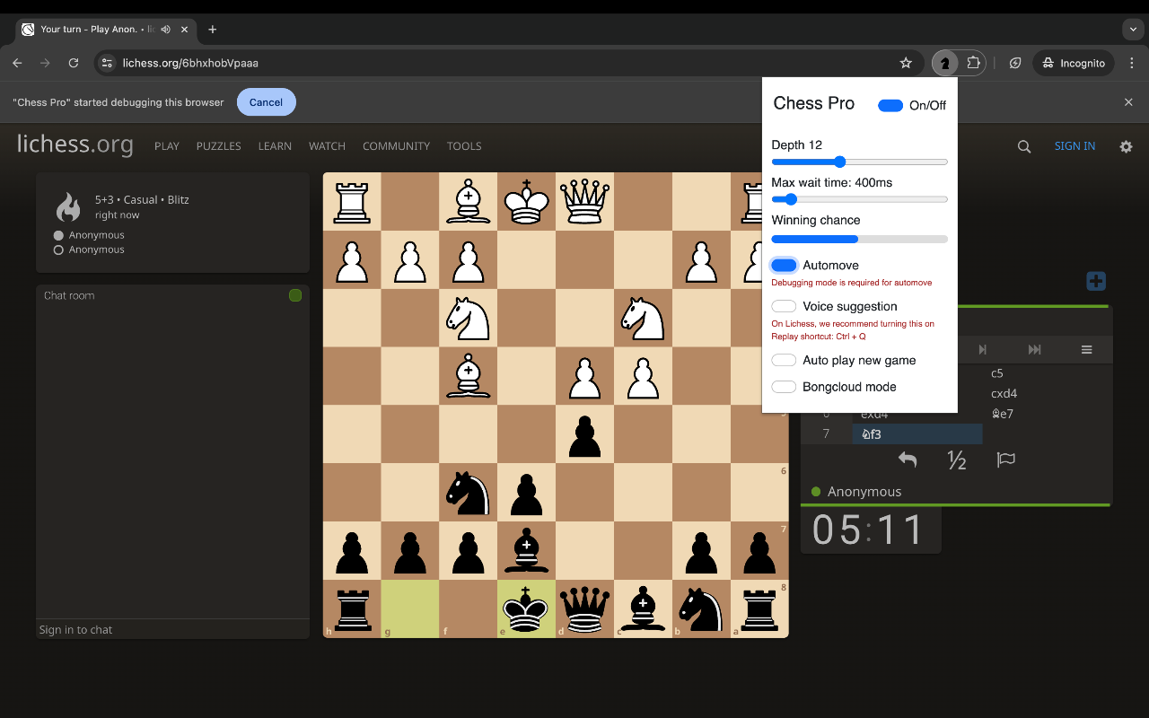Jump to last move with skip-to-end icon

1034,349
